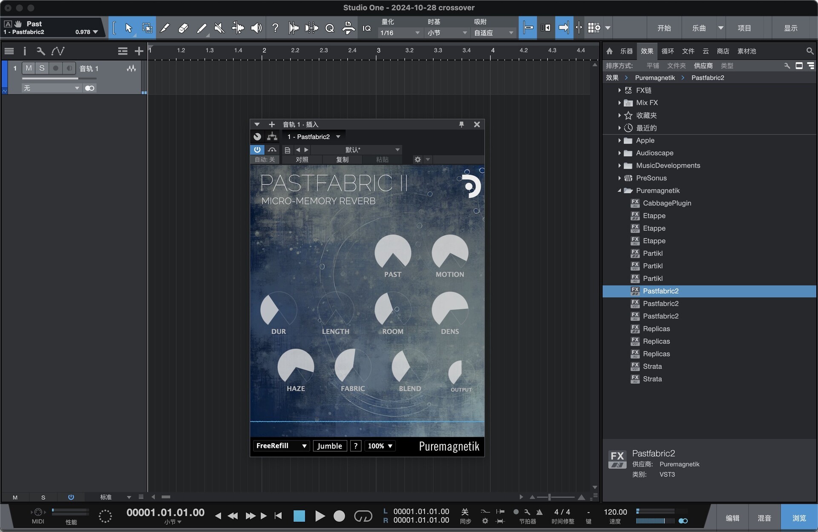818x532 pixels.
Task: Click the 4 / 4 time signature
Action: click(562, 512)
